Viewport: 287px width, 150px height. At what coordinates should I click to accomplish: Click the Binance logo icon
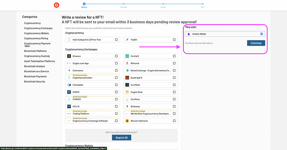pyautogui.click(x=69, y=56)
